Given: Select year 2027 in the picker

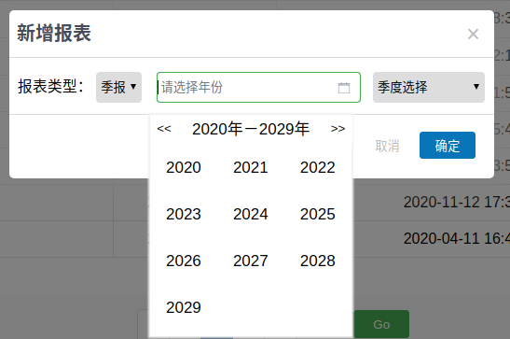Looking at the screenshot, I should point(251,261).
